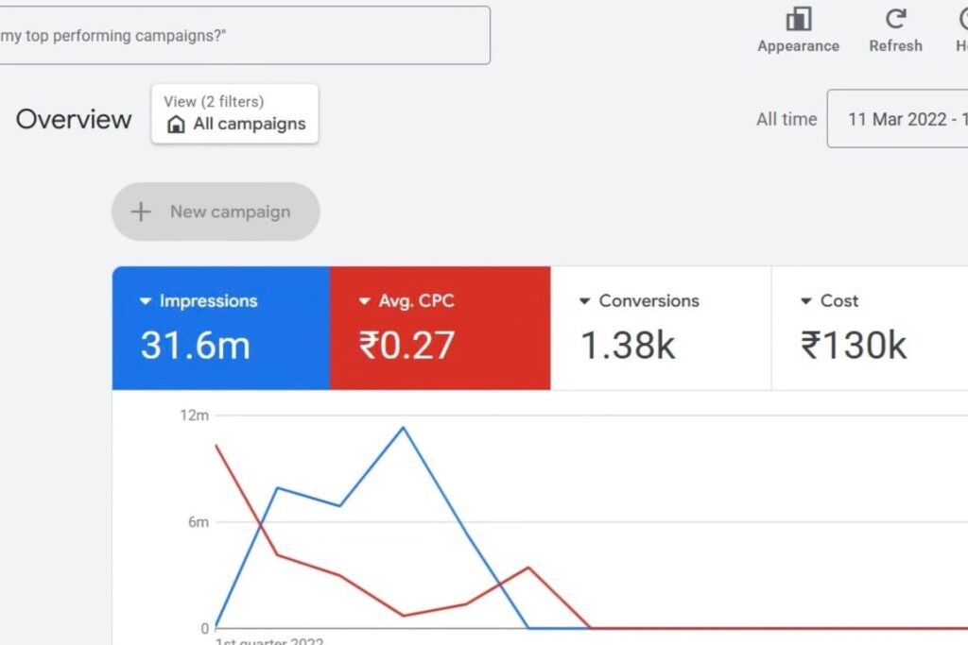Screen dimensions: 968x645
Task: Click the home icon next to All campaigns
Action: 176,124
